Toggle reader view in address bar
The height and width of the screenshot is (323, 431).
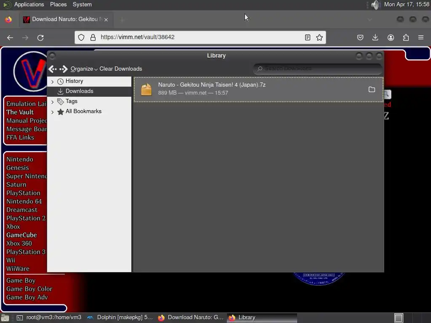pos(308,37)
